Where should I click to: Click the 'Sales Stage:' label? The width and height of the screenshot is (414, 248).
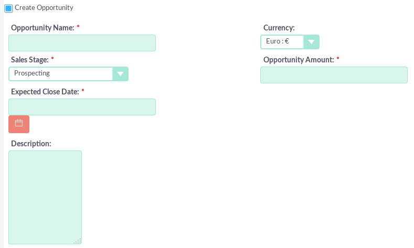[x=29, y=60]
